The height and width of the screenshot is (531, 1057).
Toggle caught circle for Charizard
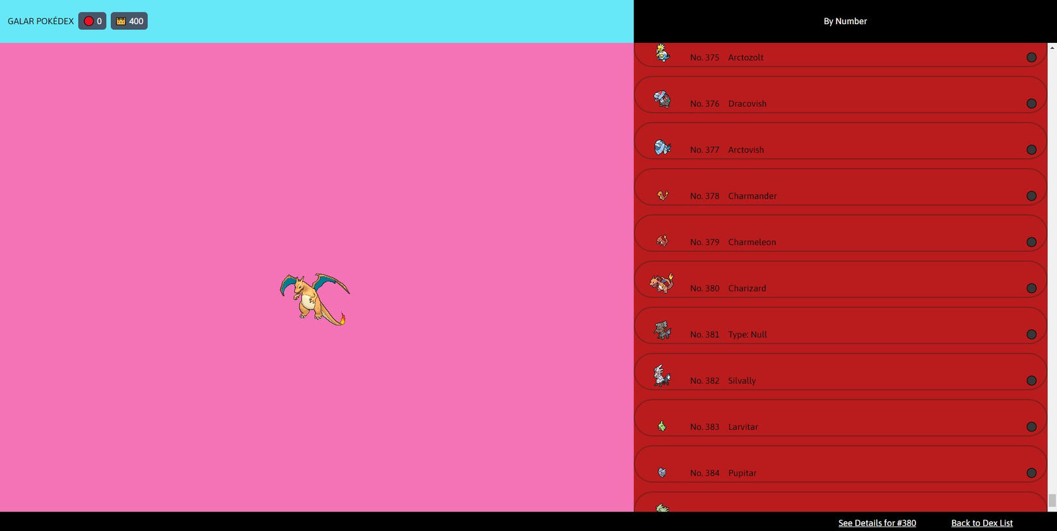pyautogui.click(x=1031, y=288)
